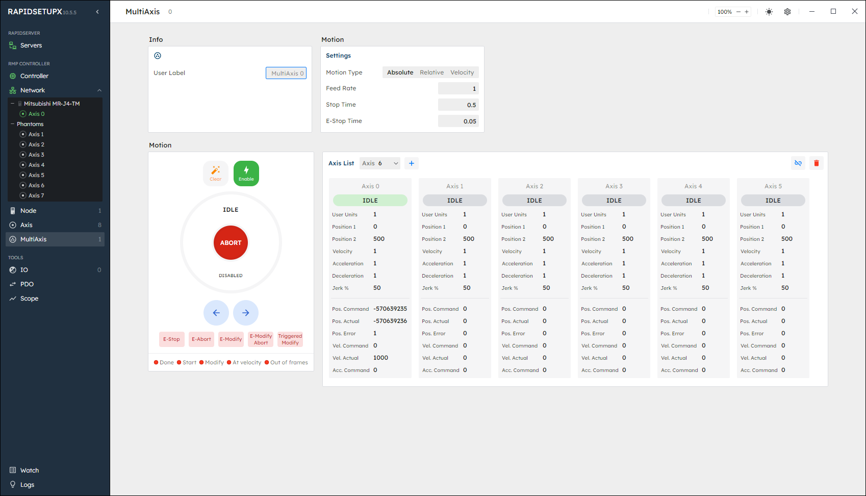Trigger E-Stop
This screenshot has height=496, width=866.
(171, 339)
